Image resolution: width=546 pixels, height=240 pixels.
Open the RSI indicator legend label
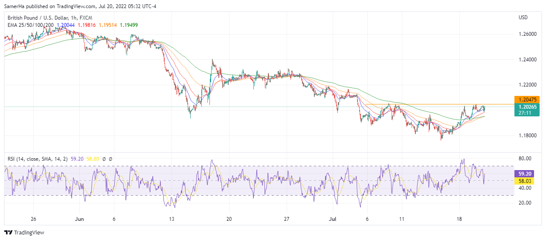tap(38, 159)
